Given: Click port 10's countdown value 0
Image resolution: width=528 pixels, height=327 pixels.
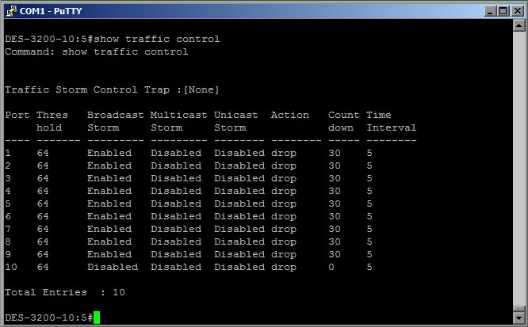Looking at the screenshot, I should coord(331,267).
